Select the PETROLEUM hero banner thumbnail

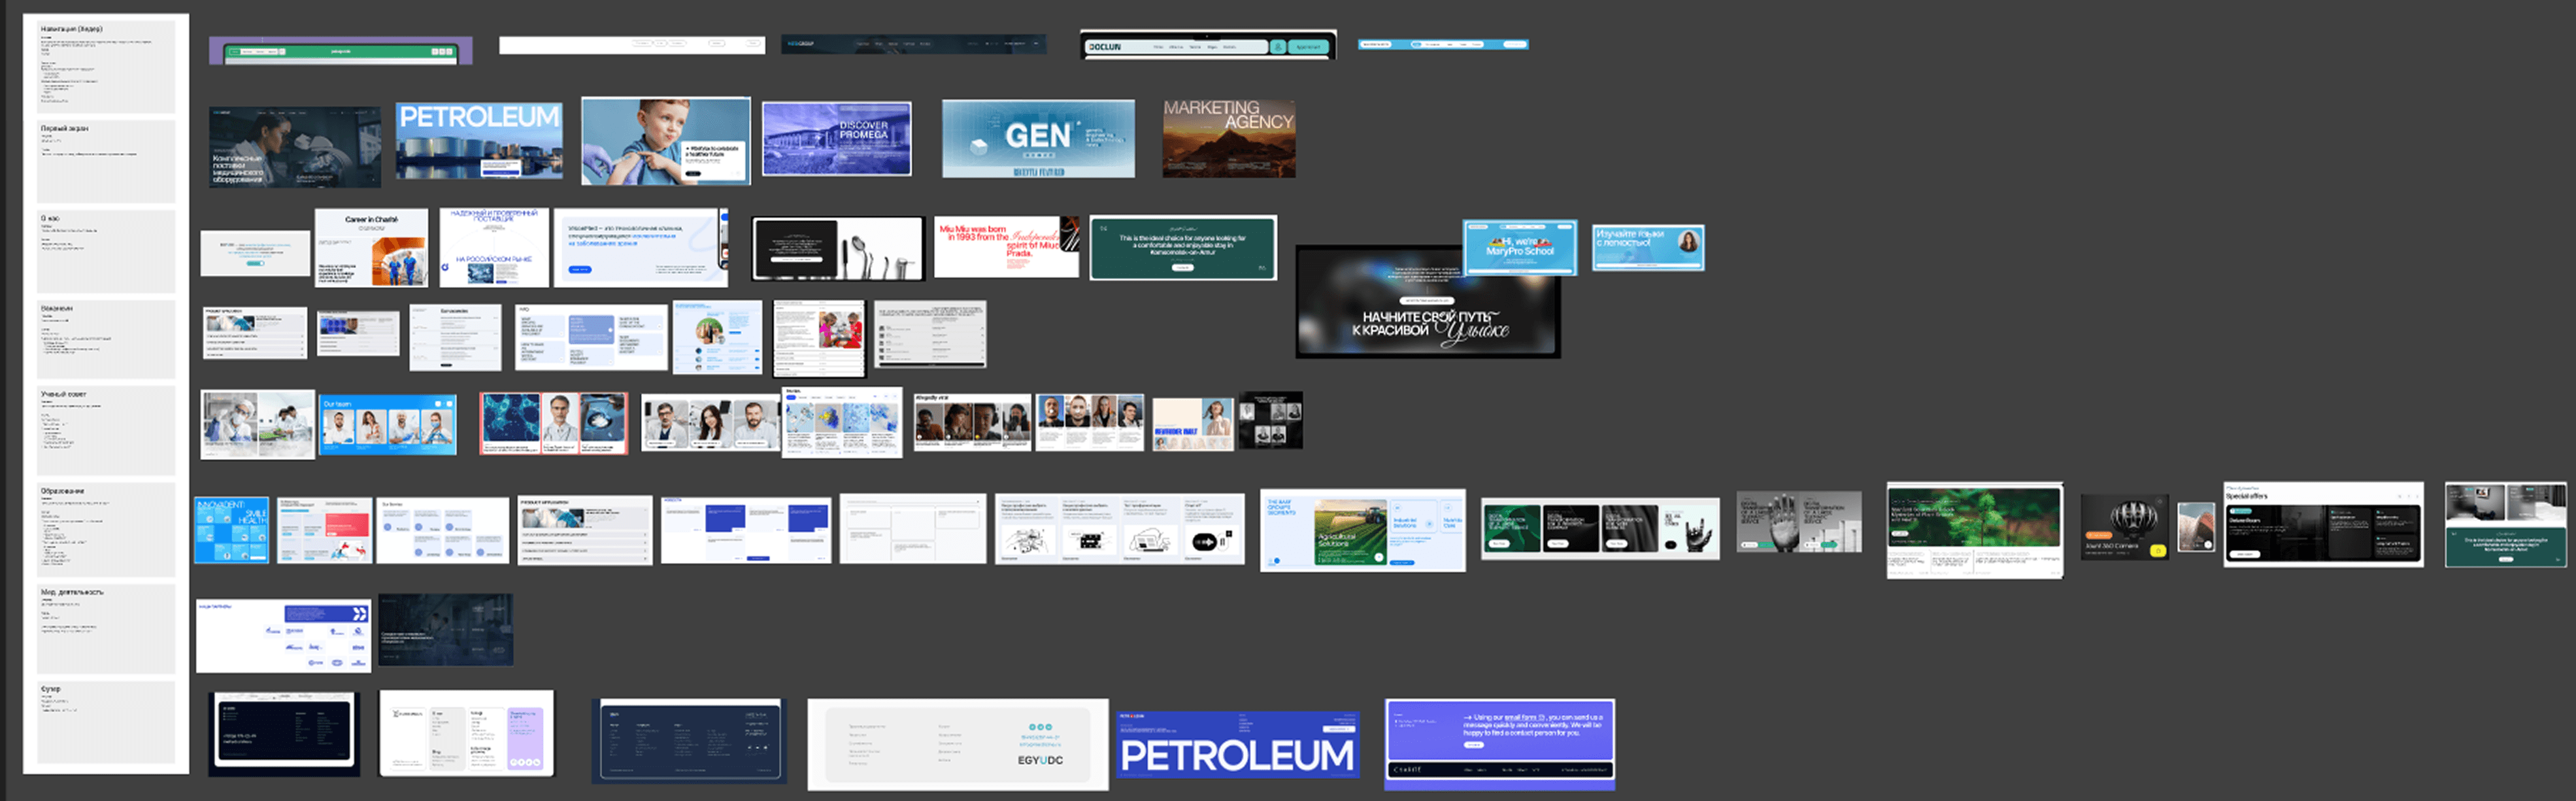pos(479,139)
